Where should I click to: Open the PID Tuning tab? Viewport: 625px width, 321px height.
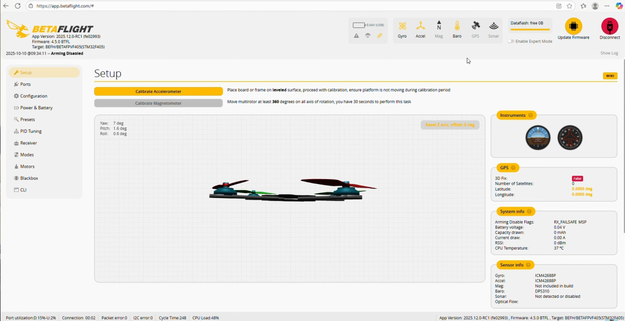tap(31, 131)
